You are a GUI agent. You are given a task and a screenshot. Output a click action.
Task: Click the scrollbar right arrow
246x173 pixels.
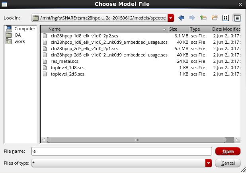click(237, 140)
